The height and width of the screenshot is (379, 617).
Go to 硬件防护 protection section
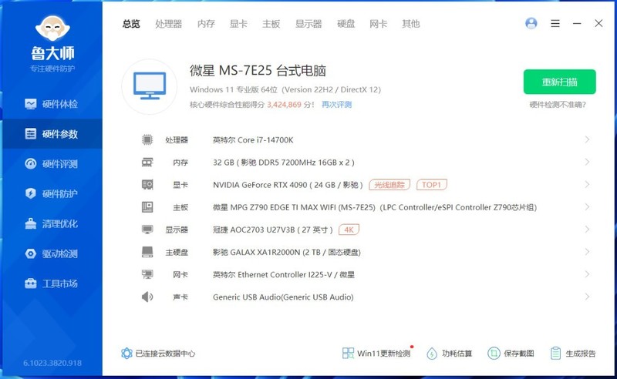pyautogui.click(x=51, y=193)
